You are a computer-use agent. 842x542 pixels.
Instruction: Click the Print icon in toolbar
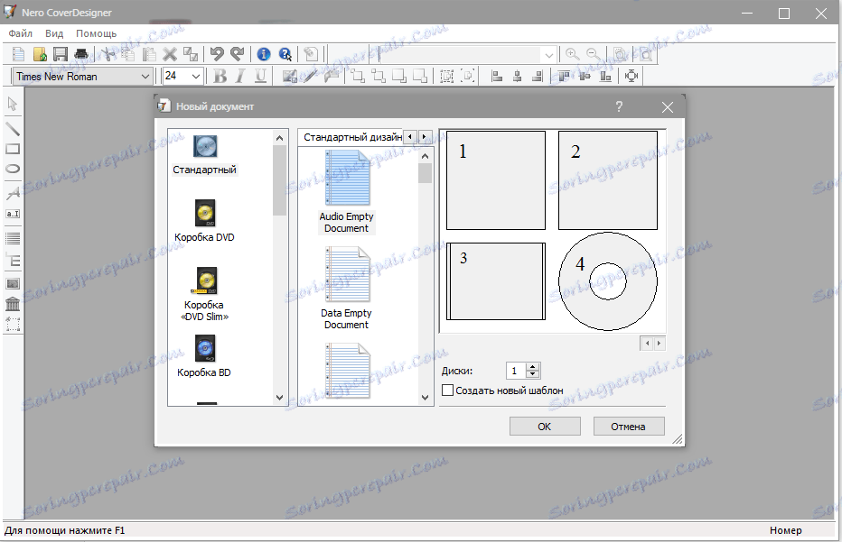coord(81,54)
